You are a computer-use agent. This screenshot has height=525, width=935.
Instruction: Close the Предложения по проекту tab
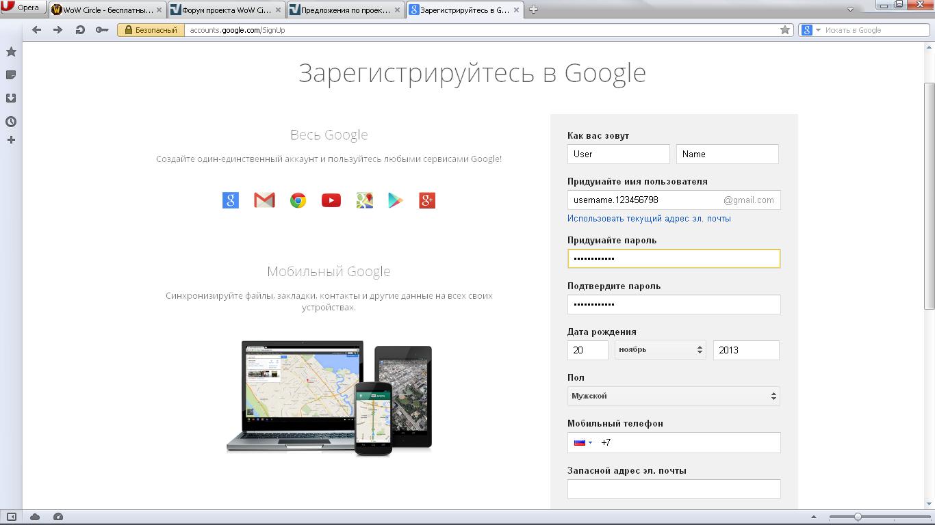tap(397, 10)
